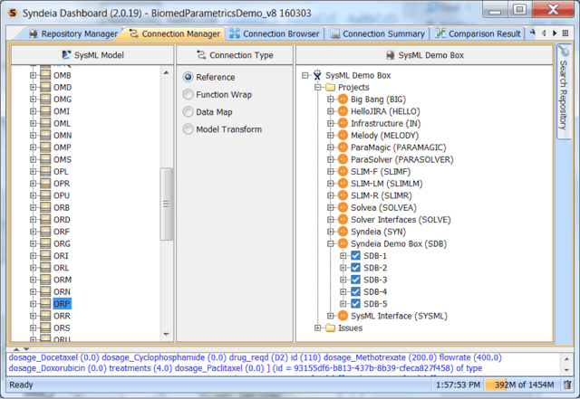Click the ORP package icon
The image size is (580, 399).
(45, 304)
